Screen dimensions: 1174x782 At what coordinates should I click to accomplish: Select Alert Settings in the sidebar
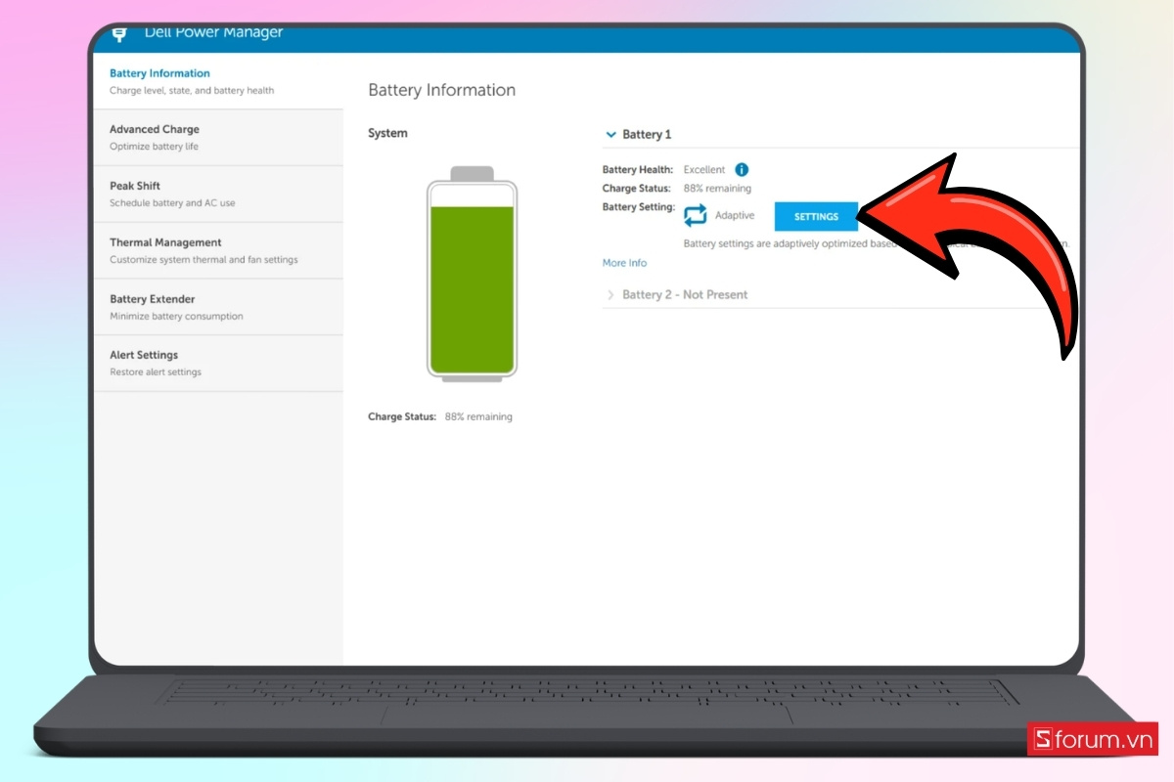pyautogui.click(x=218, y=364)
